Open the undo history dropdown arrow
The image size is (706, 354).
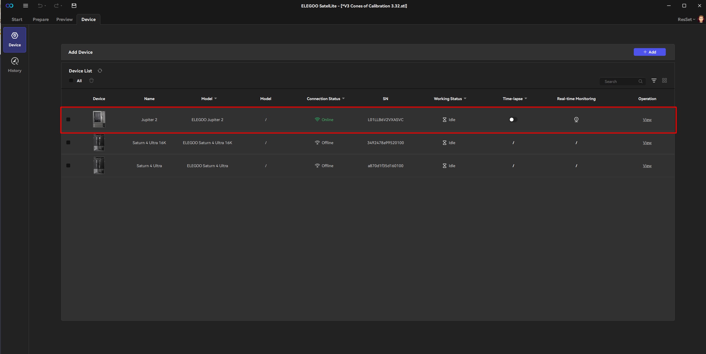coord(45,6)
